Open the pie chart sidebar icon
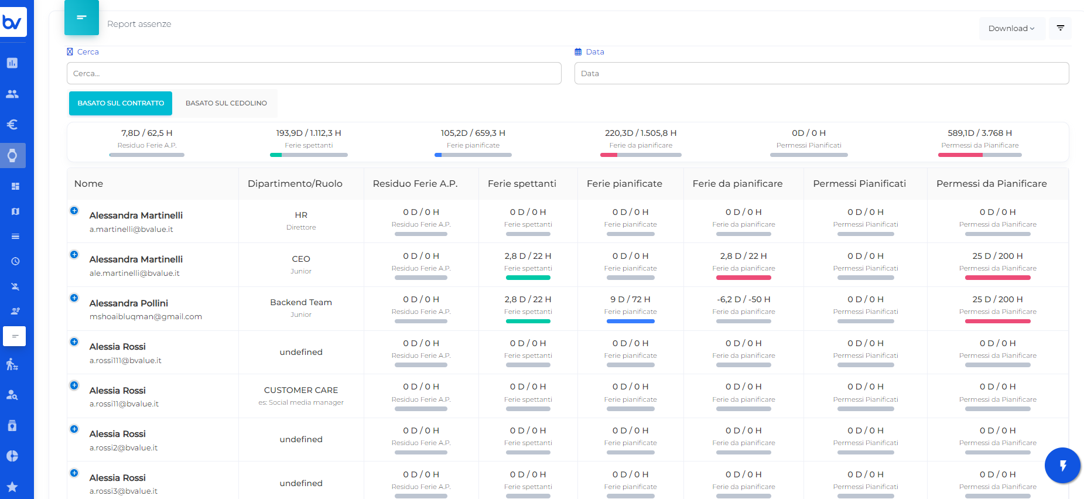 [12, 456]
